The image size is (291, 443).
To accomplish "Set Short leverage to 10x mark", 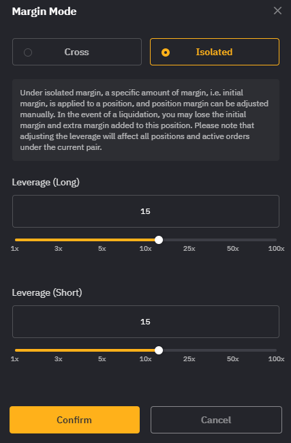I will click(146, 358).
